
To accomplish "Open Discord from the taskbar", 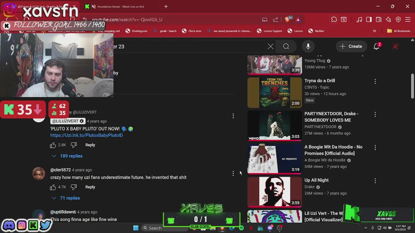I will point(270,228).
